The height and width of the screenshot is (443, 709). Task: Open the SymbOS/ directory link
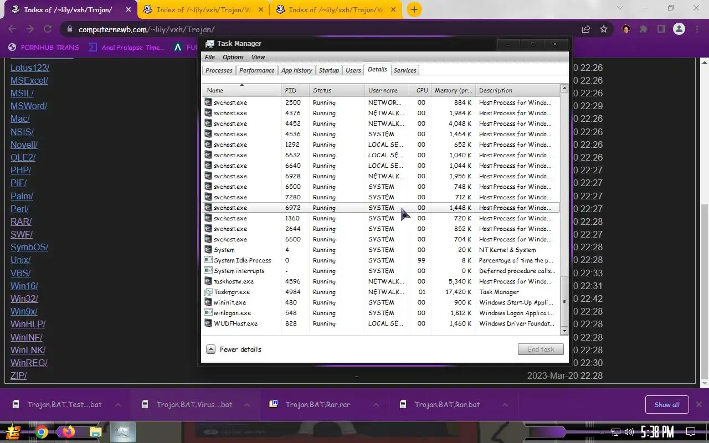click(x=29, y=247)
